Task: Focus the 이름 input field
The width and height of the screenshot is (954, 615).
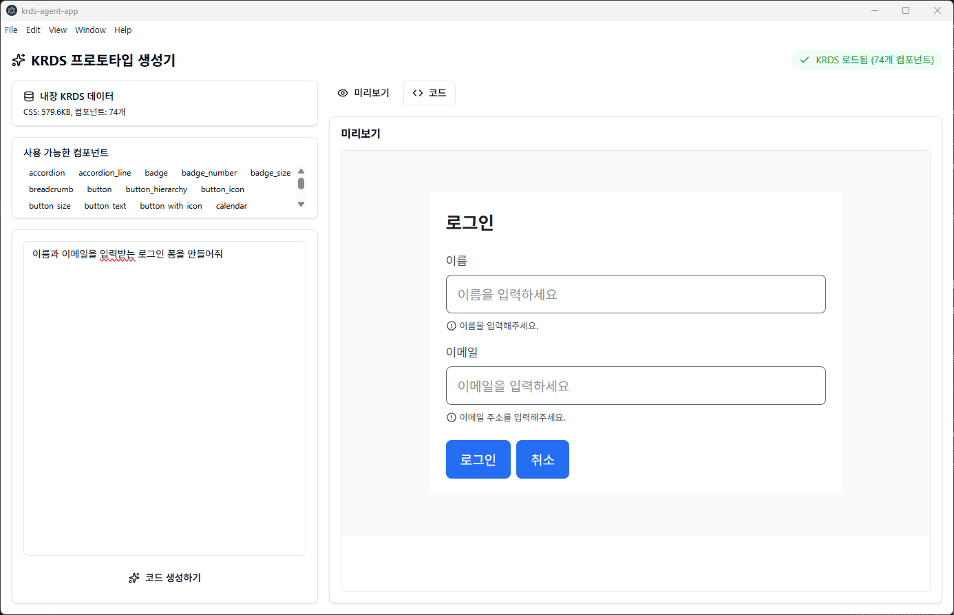Action: pyautogui.click(x=635, y=294)
